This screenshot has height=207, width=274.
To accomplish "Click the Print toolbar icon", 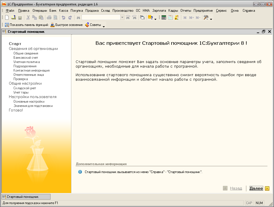I will pos(49,17).
